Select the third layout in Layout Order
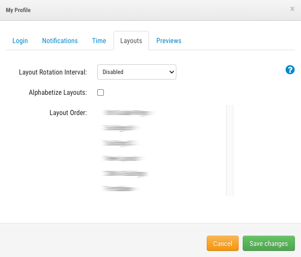 click(120, 143)
